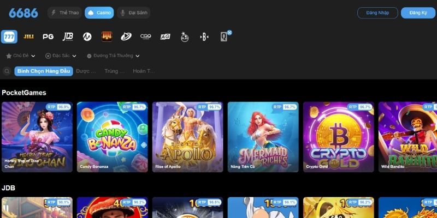This screenshot has width=437, height=218.
Task: Switch to the Thể Thao tab
Action: [x=64, y=13]
